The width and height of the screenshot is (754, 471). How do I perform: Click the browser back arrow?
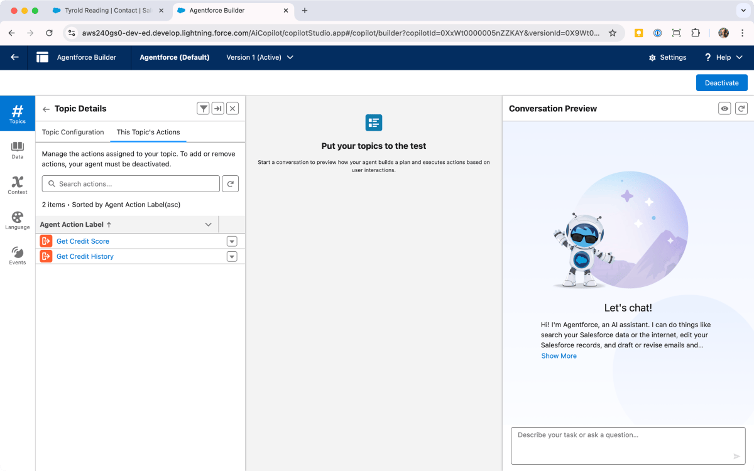tap(11, 33)
